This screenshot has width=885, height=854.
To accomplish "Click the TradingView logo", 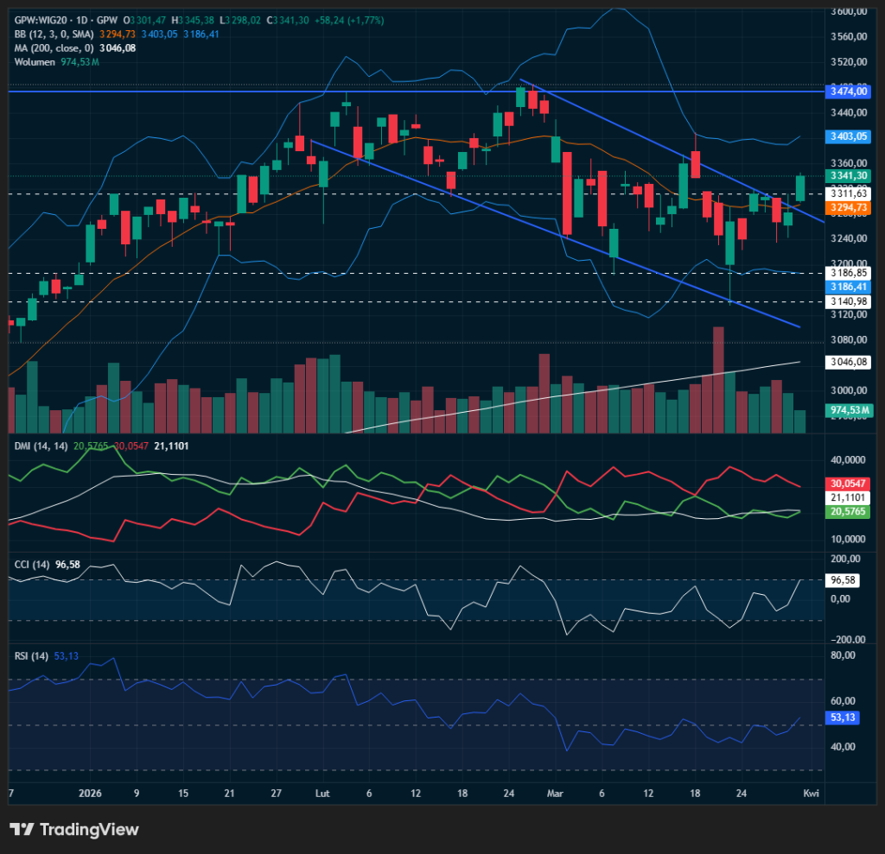I will 74,830.
